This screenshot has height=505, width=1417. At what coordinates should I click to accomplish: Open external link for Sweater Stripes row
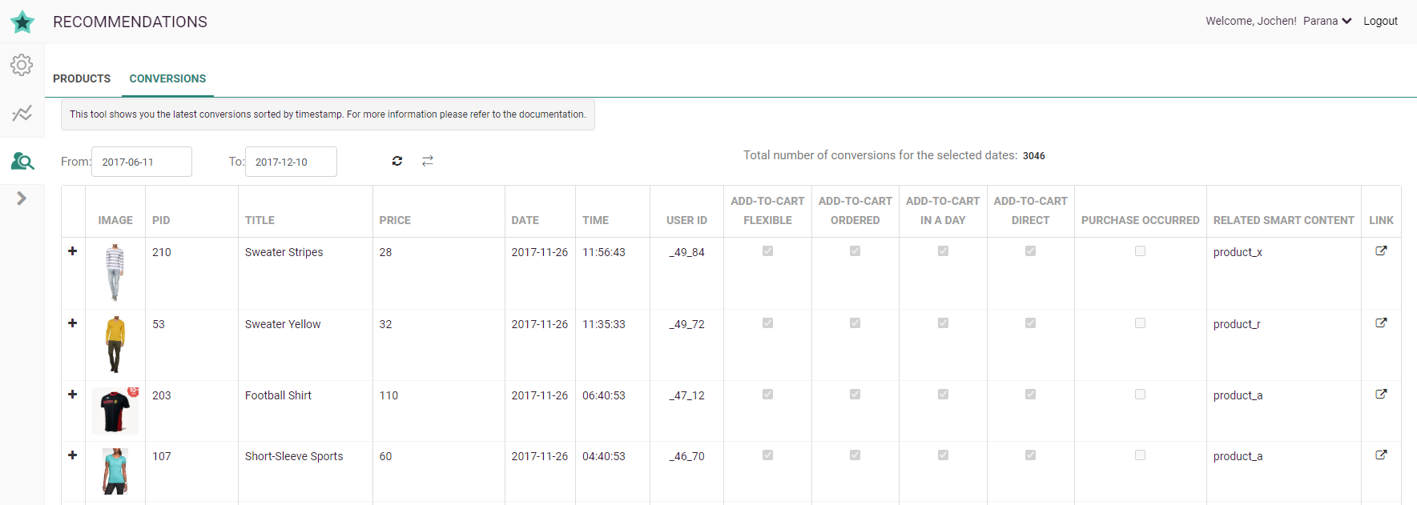click(x=1381, y=251)
